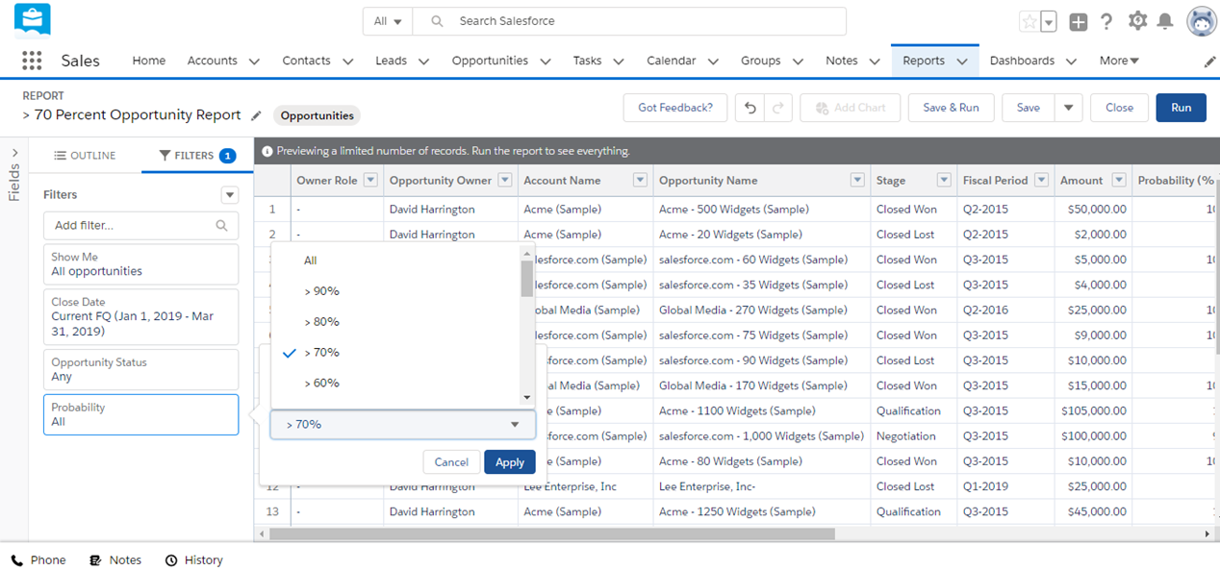Open the Help question mark icon
The height and width of the screenshot is (571, 1220).
coord(1106,21)
